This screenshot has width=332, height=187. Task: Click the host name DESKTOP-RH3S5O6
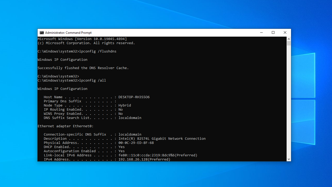pyautogui.click(x=134, y=97)
